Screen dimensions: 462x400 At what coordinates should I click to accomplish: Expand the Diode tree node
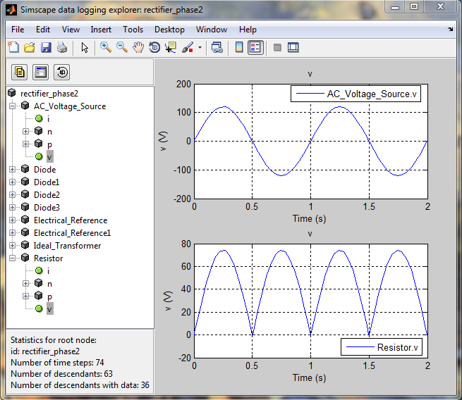pyautogui.click(x=13, y=170)
